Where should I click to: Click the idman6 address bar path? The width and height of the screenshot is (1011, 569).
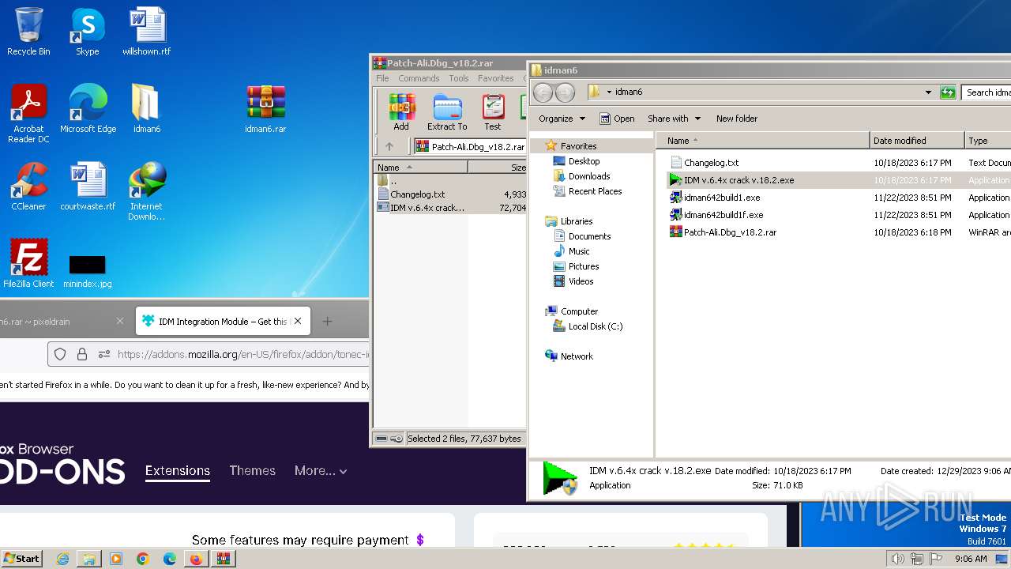pos(629,92)
